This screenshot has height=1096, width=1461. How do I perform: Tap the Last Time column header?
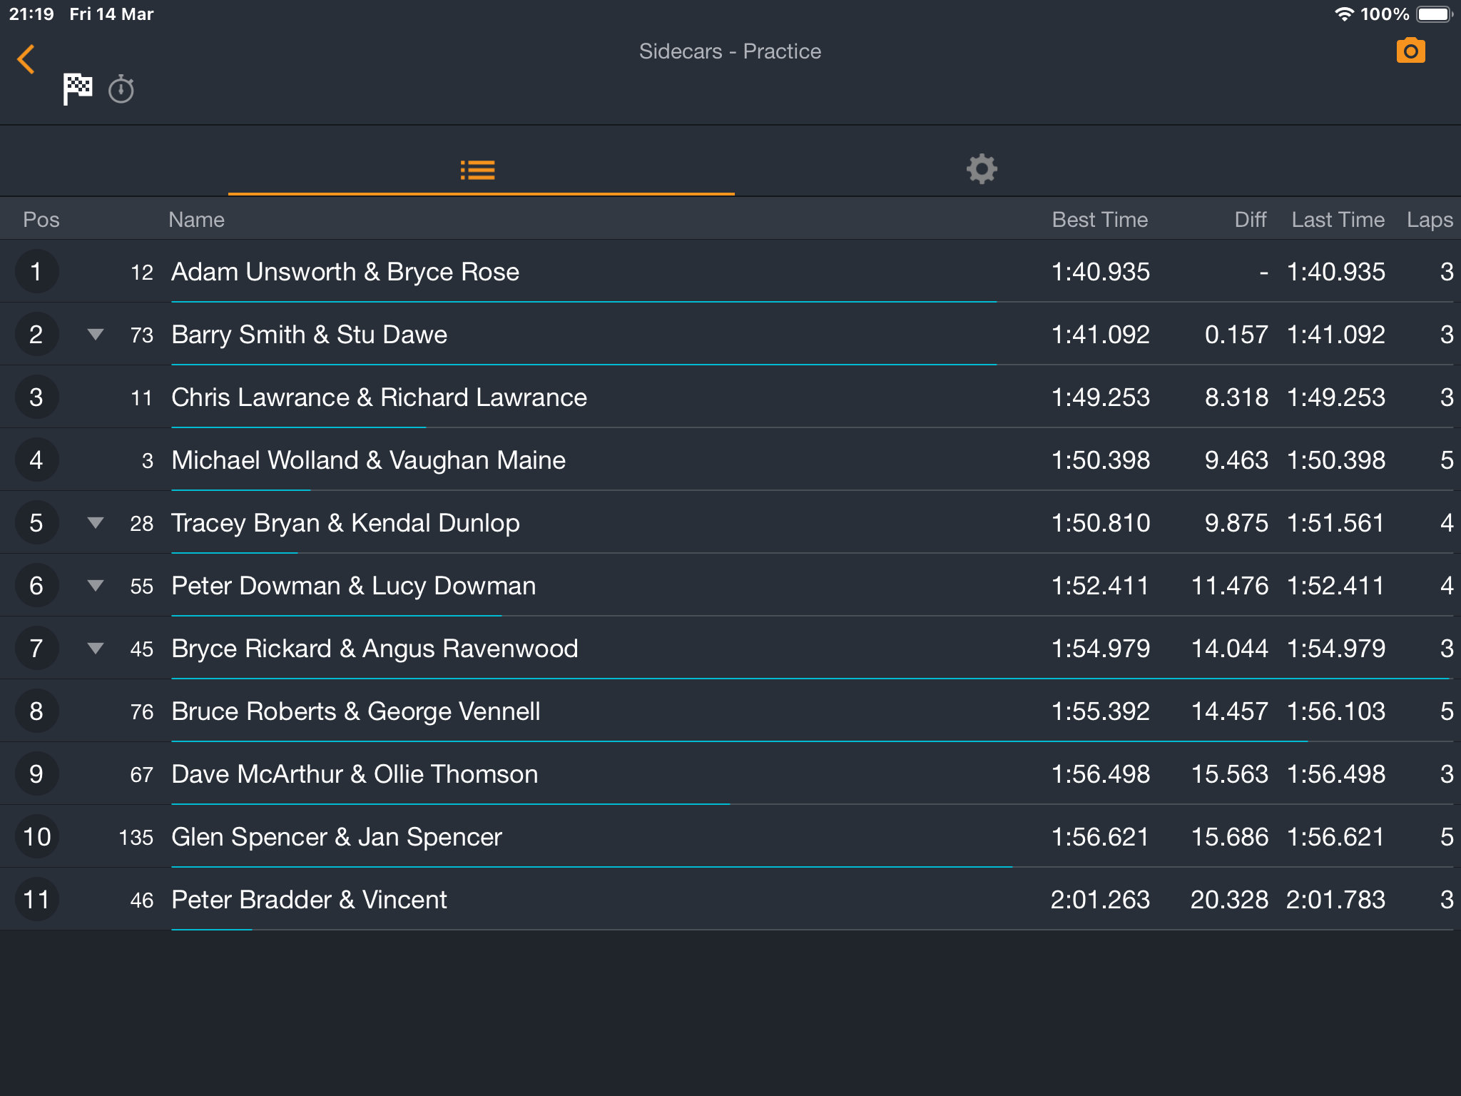[1338, 219]
